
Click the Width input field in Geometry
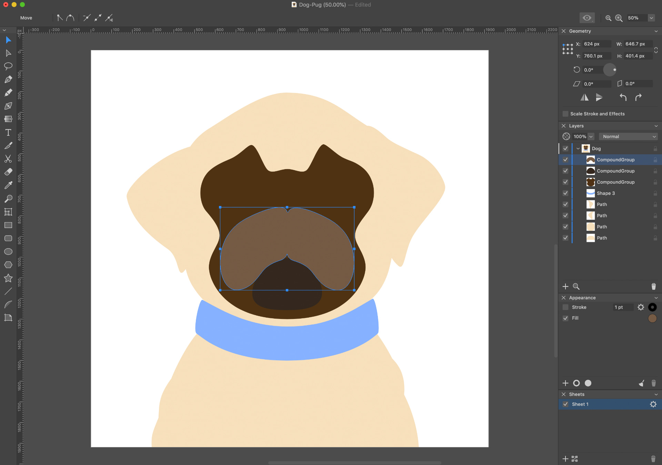point(638,44)
